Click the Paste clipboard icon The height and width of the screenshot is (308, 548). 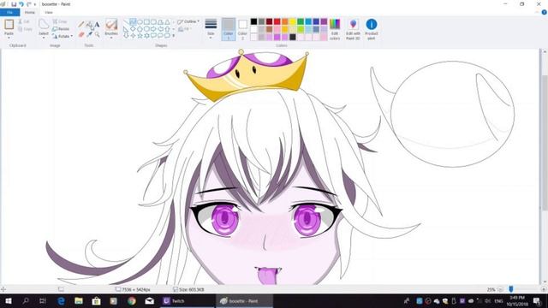9,25
